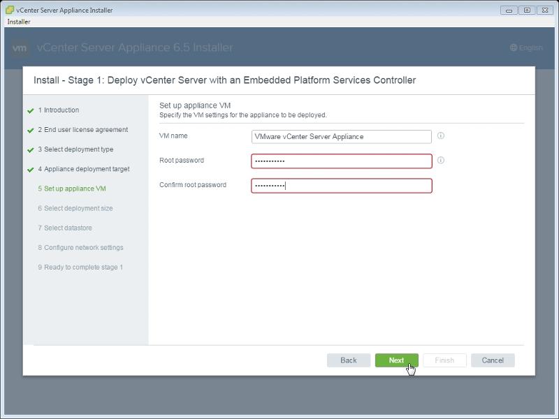Click the 'Specify the VM settings' description text
This screenshot has width=559, height=419.
[x=242, y=115]
